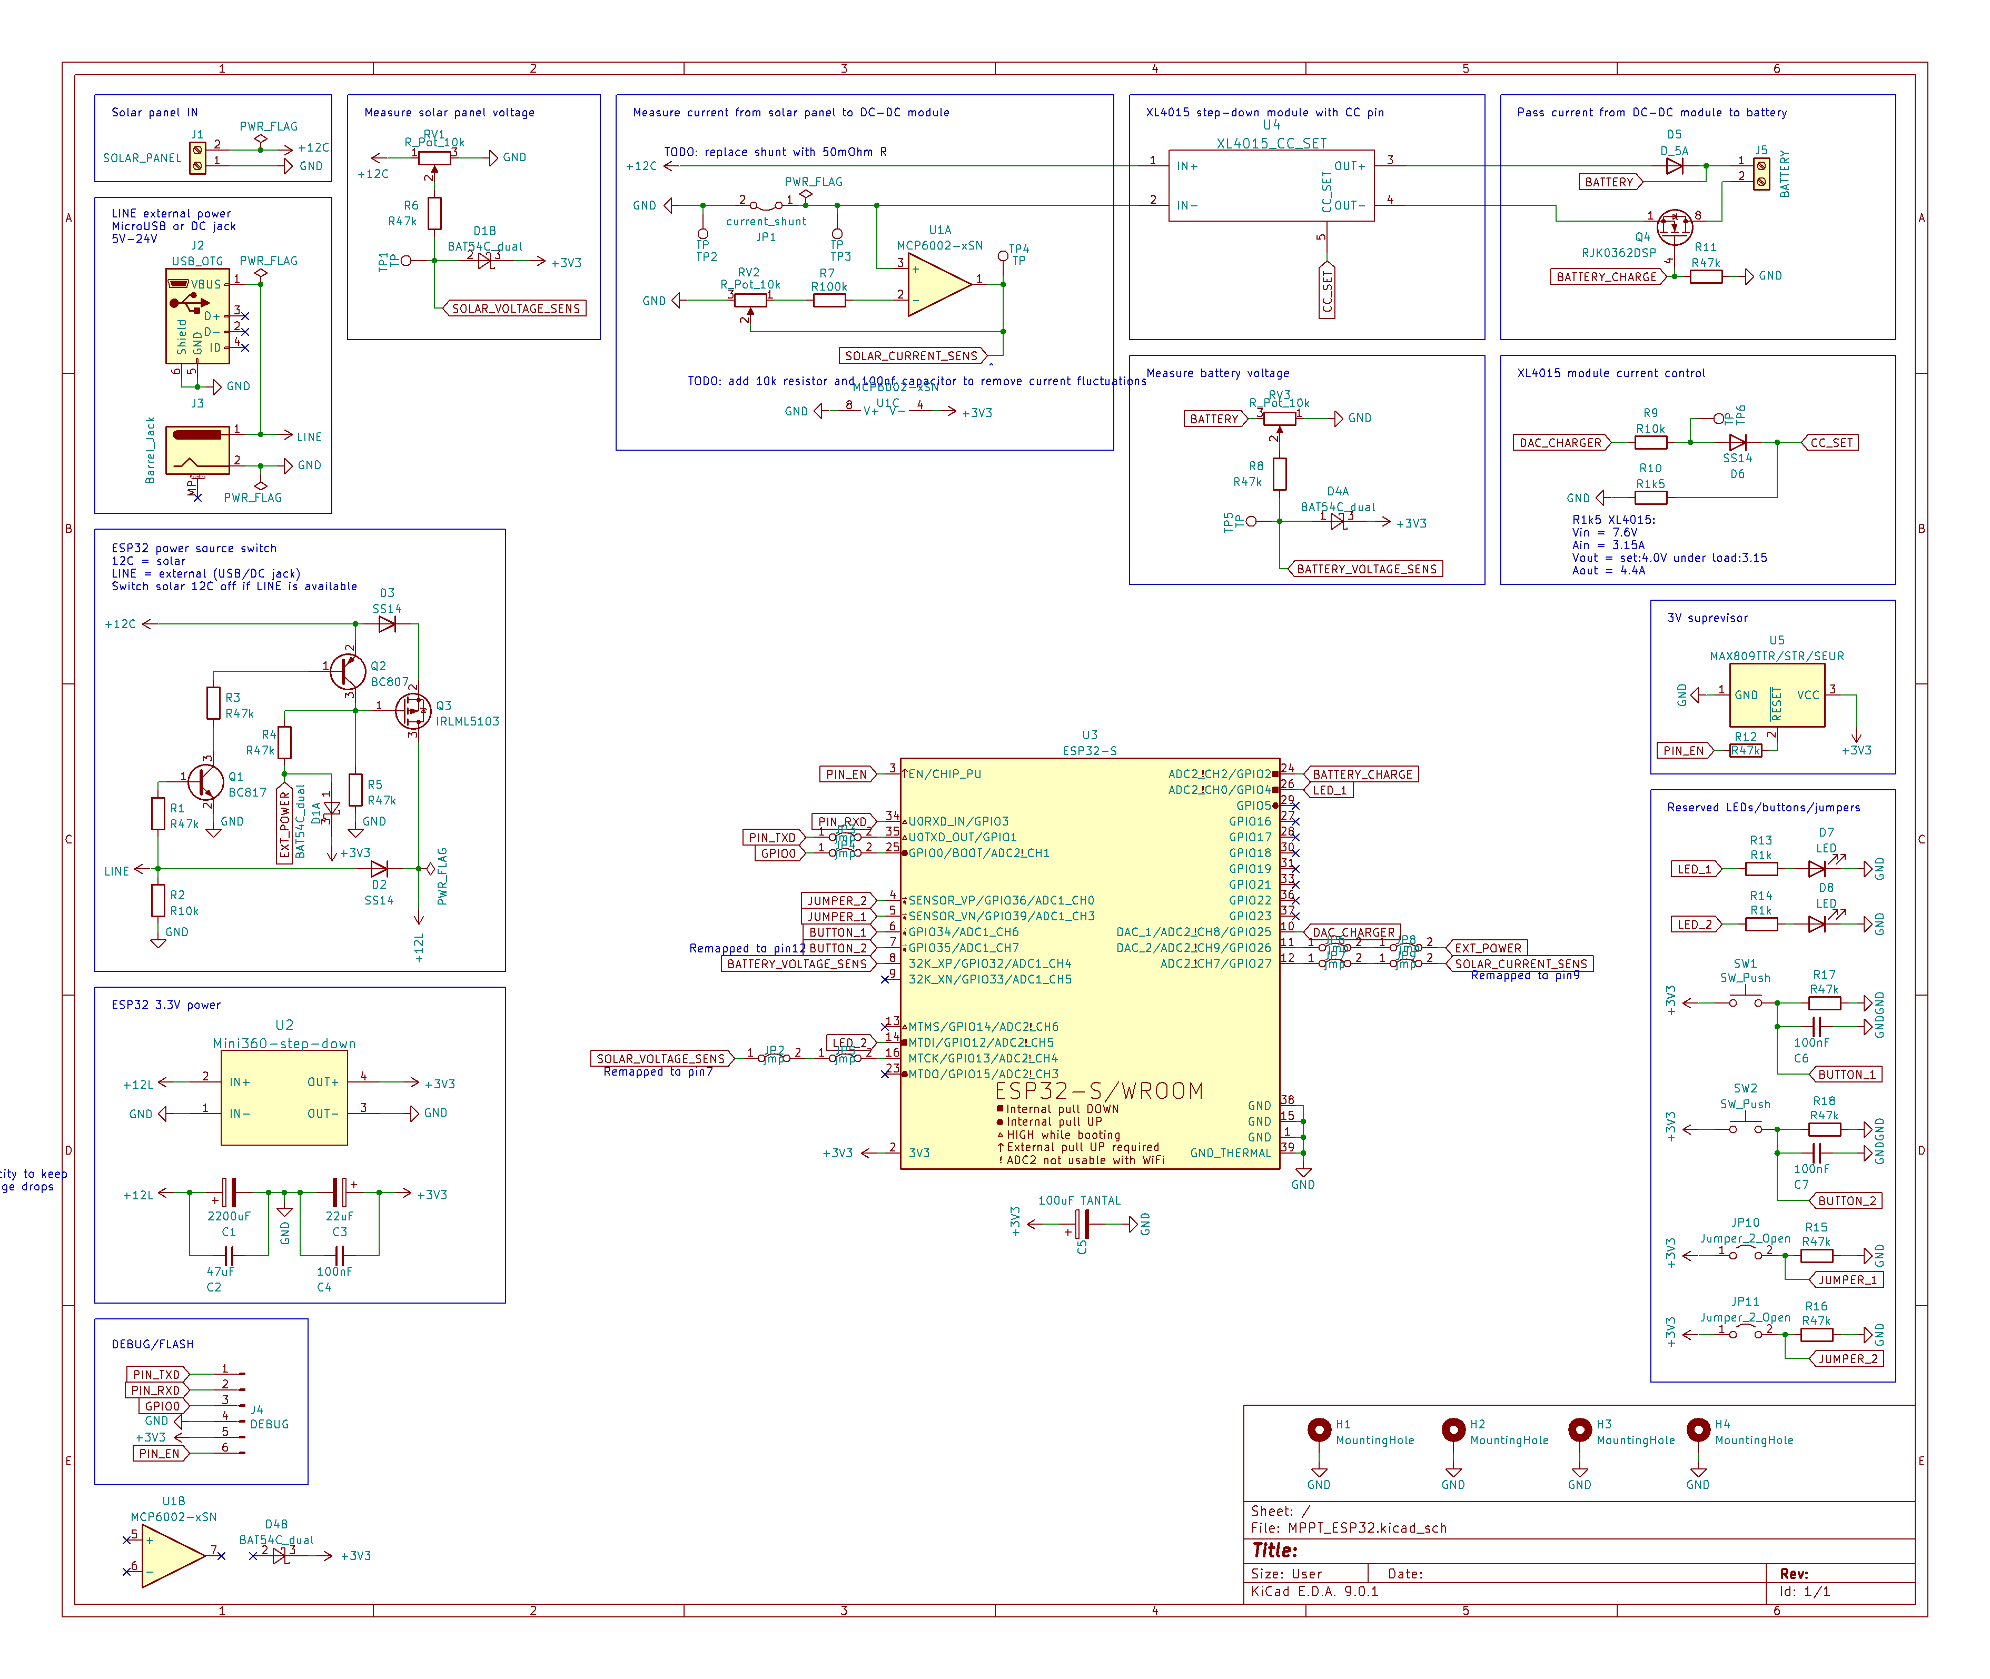
Task: Click 'Size: User' in title block
Action: pyautogui.click(x=1285, y=1573)
